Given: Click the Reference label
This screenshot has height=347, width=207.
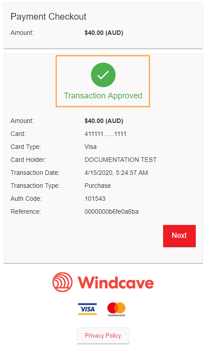Looking at the screenshot, I should 26,212.
